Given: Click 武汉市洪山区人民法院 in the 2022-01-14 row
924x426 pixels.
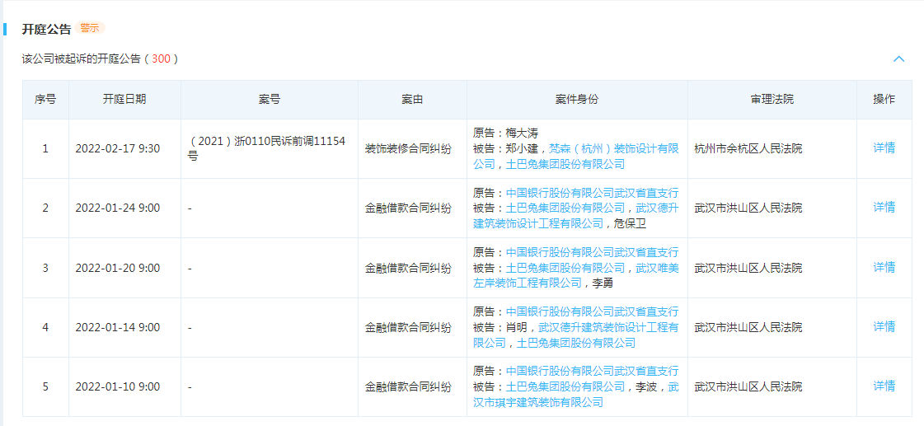Looking at the screenshot, I should point(748,328).
